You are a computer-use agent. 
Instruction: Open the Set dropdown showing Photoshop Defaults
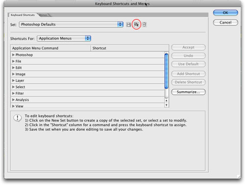tap(71, 24)
